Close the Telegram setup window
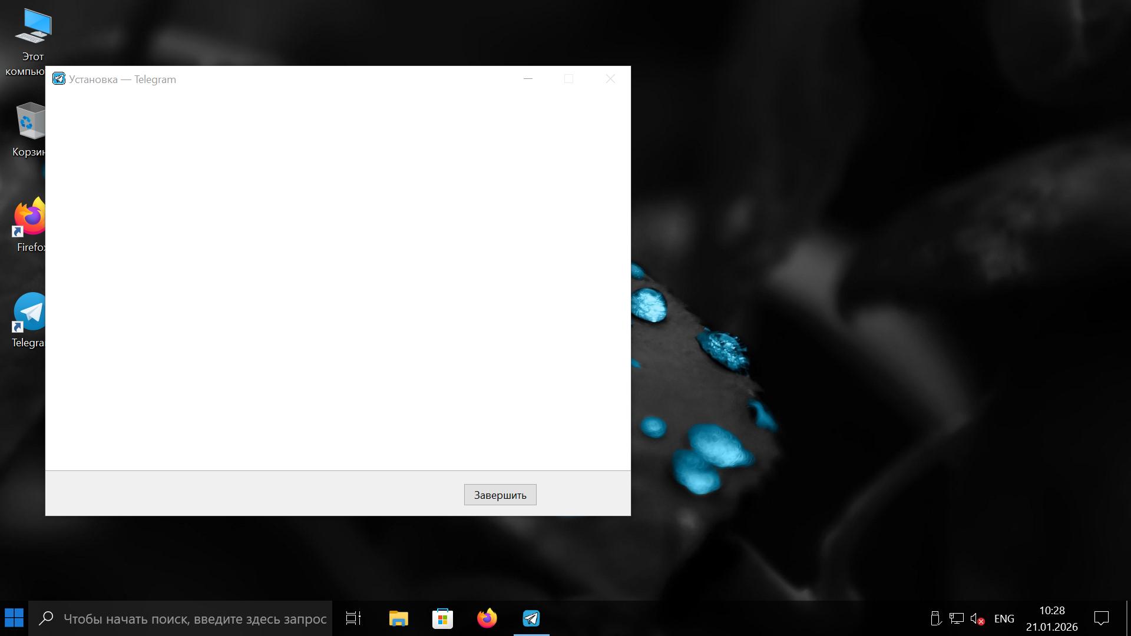The width and height of the screenshot is (1131, 636). pyautogui.click(x=610, y=79)
